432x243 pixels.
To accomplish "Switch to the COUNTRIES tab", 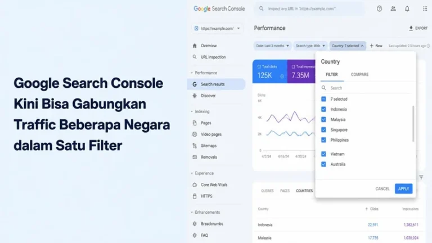I will tap(304, 191).
